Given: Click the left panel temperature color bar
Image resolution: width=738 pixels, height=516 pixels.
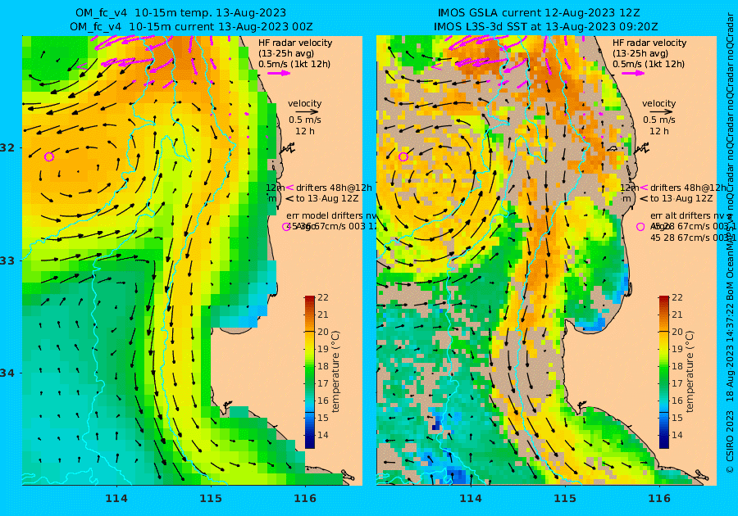Looking at the screenshot, I should (x=310, y=372).
